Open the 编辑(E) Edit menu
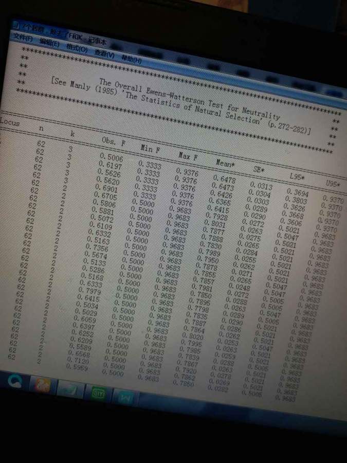 click(49, 43)
